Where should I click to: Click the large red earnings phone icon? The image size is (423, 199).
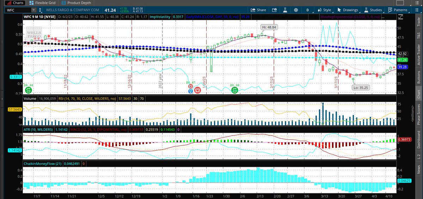click(x=198, y=90)
